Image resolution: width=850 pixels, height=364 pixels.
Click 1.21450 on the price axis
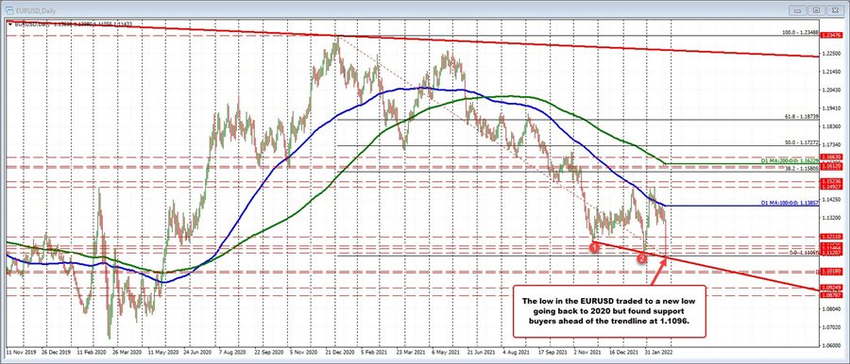831,72
